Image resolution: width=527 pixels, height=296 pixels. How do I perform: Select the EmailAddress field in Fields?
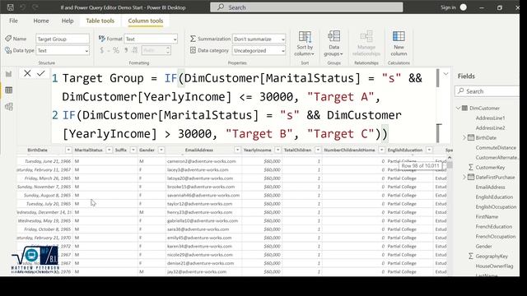coord(491,187)
